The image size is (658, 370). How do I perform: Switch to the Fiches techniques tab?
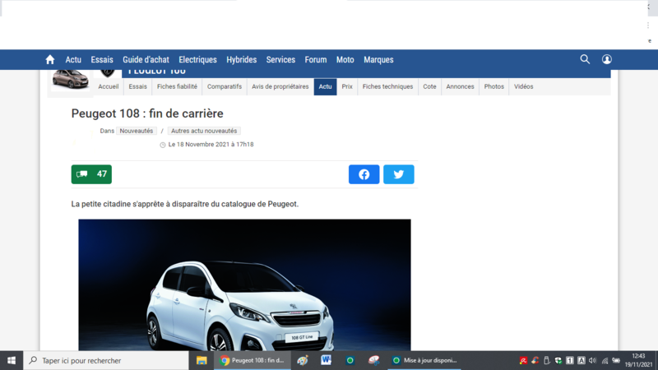point(387,86)
